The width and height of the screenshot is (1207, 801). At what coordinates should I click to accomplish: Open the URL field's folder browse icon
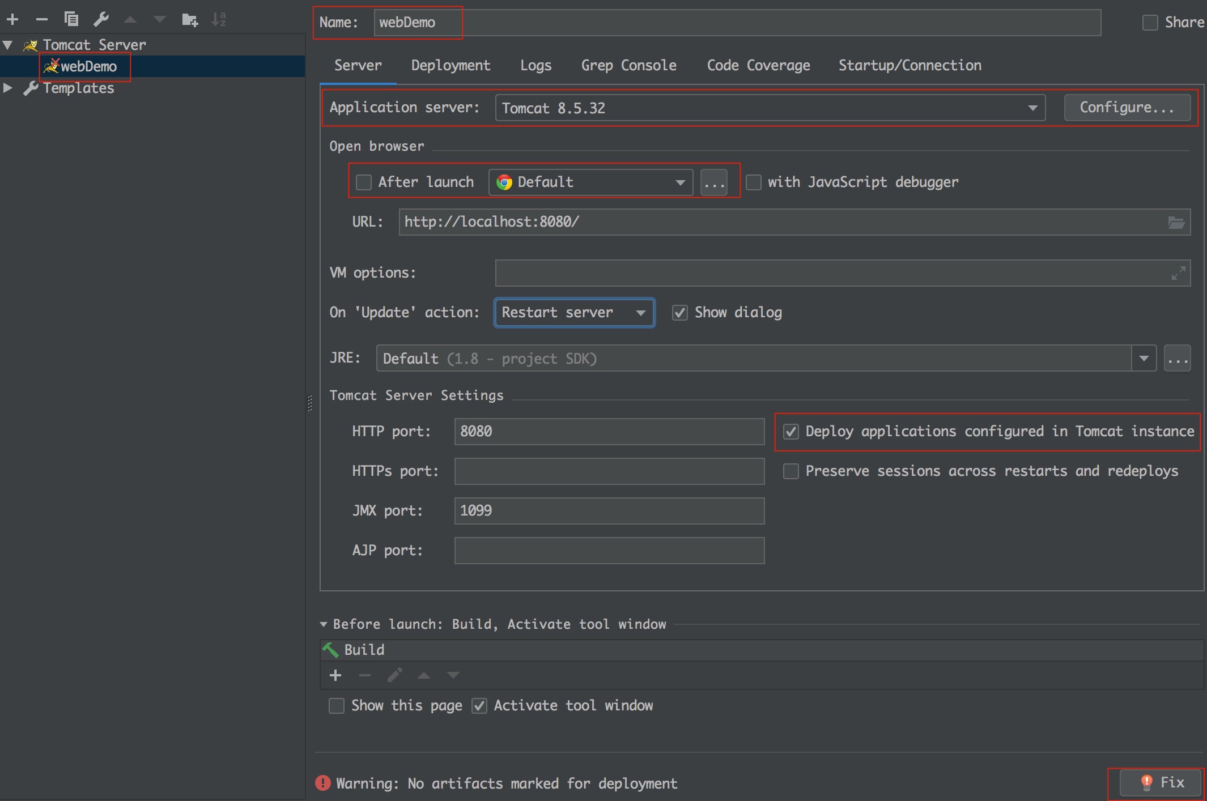coord(1176,223)
